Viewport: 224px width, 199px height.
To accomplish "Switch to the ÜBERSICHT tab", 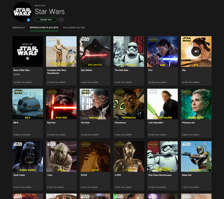I will [x=19, y=27].
